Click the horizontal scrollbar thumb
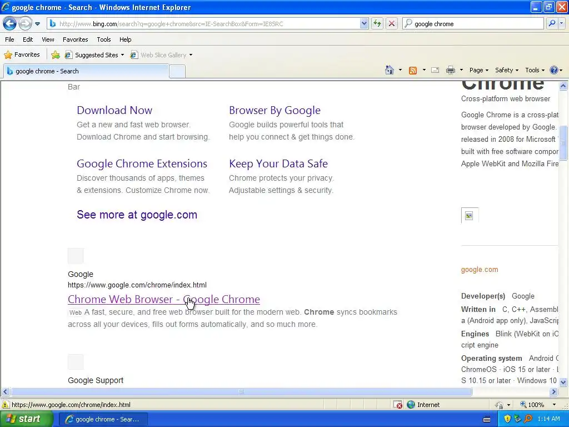Image resolution: width=569 pixels, height=427 pixels. pos(241,392)
